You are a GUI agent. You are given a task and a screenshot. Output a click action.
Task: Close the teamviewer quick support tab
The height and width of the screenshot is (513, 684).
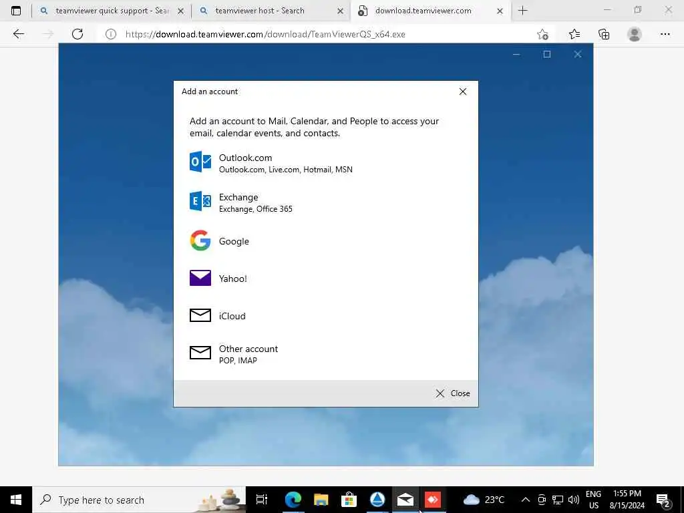(x=180, y=11)
